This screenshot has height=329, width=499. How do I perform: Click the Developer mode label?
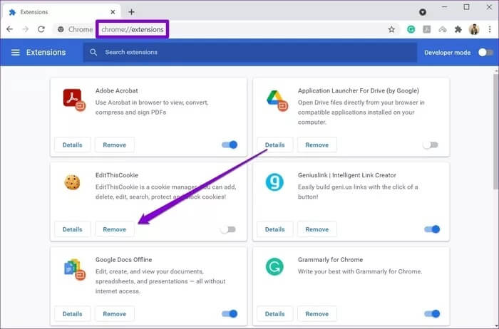point(447,53)
